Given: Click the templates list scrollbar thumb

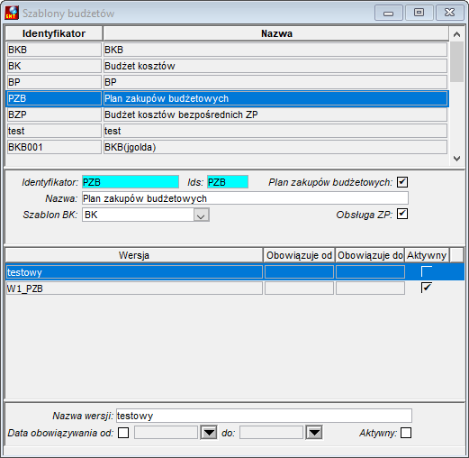Looking at the screenshot, I should (456, 61).
